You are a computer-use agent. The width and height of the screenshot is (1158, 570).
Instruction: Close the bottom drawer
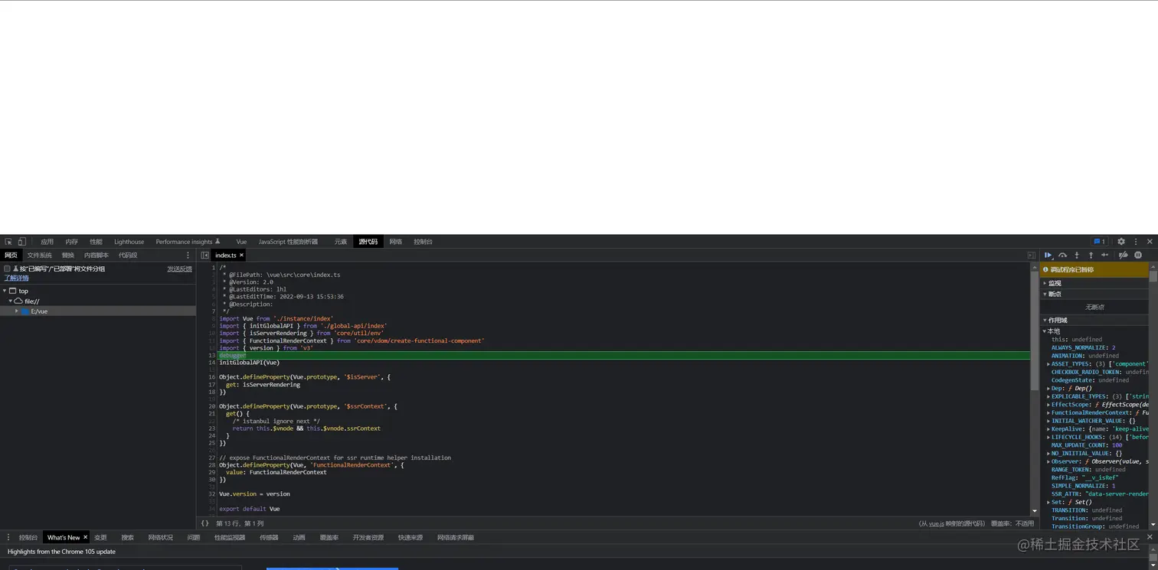pyautogui.click(x=1150, y=537)
